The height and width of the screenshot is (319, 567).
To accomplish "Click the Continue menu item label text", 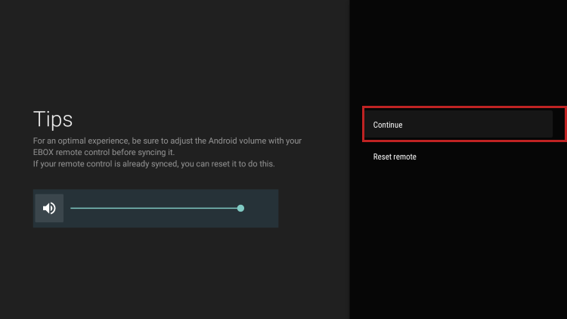I will coord(388,125).
